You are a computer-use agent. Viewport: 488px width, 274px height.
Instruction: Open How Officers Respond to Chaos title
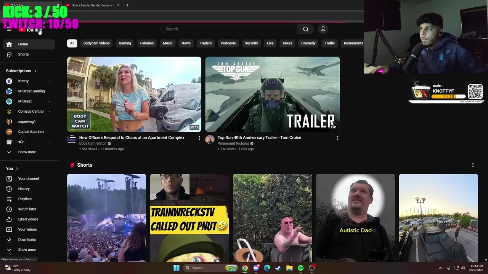[132, 138]
